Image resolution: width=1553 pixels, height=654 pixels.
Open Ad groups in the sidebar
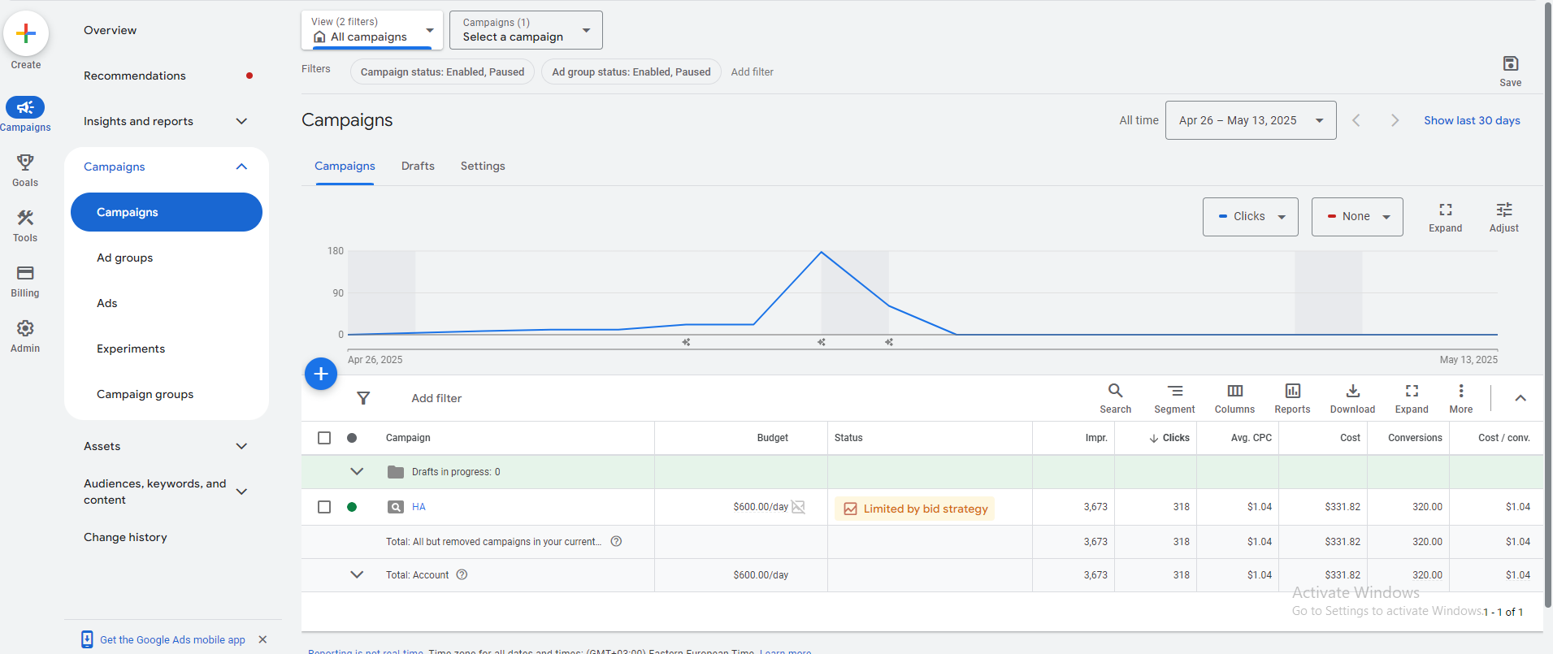(125, 258)
